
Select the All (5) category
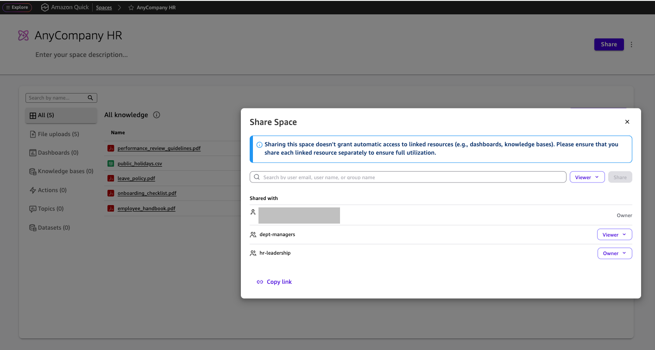(61, 115)
